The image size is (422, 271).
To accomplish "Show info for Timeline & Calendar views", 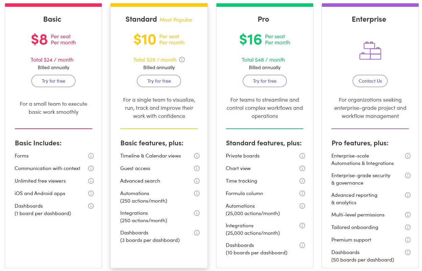I will tap(197, 156).
